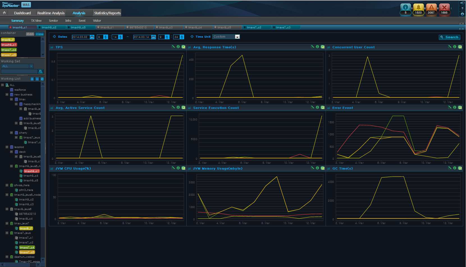466x267 pixels.
Task: Switch to Realtime Analysis tab
Action: (x=51, y=13)
